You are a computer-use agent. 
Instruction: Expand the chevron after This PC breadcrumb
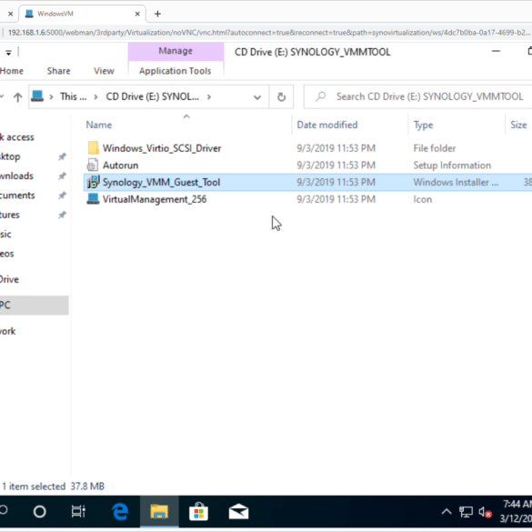click(x=96, y=97)
